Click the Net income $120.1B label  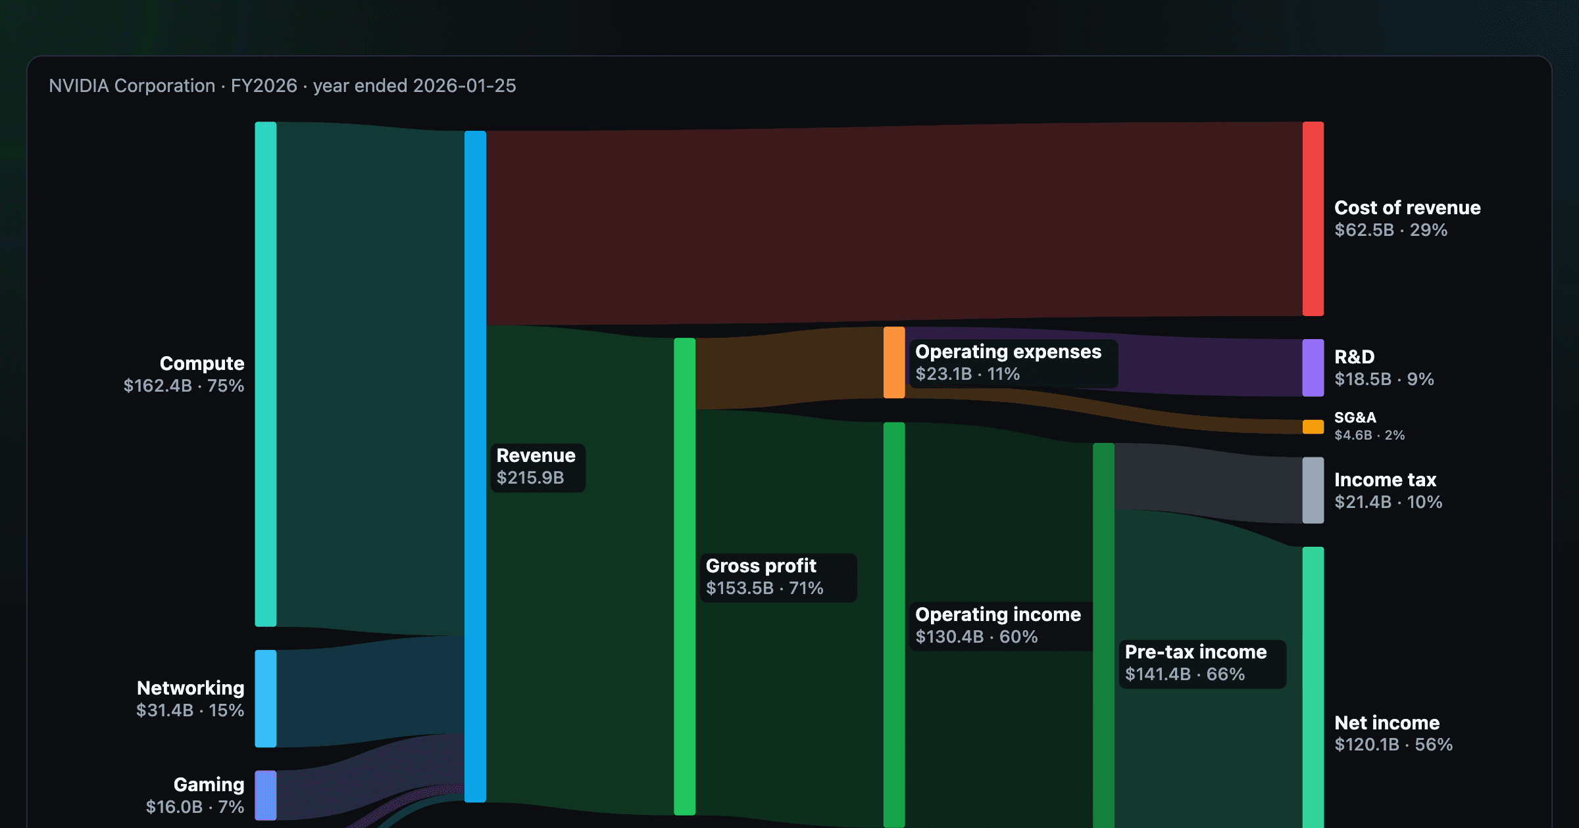coord(1393,733)
